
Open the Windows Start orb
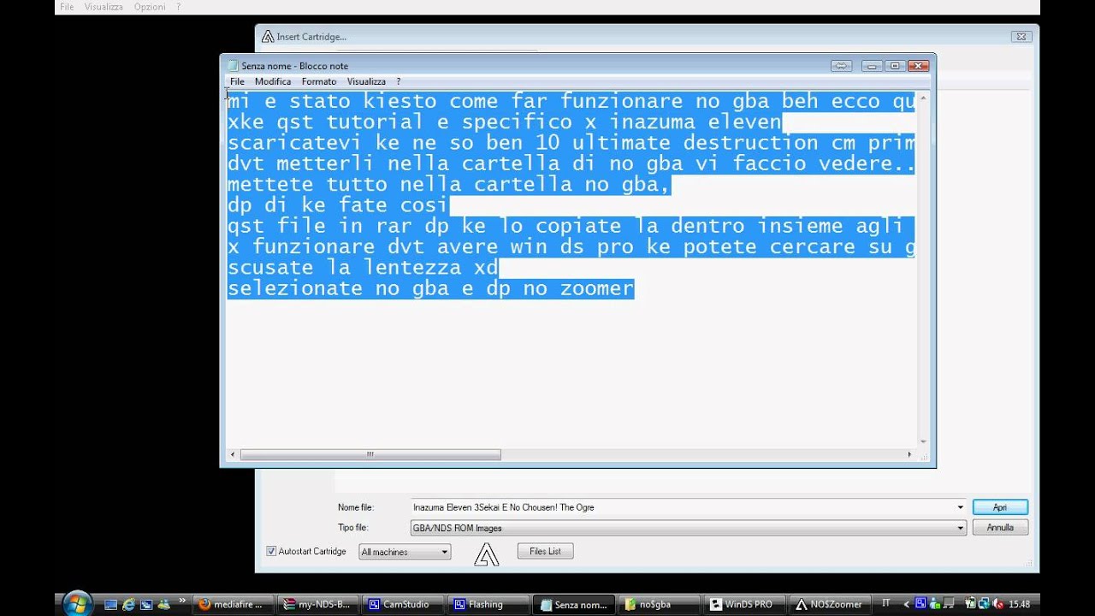(x=77, y=603)
